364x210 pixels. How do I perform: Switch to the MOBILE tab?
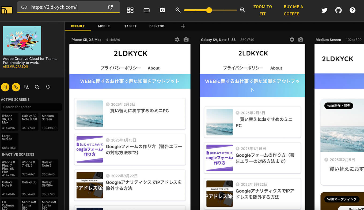104,26
